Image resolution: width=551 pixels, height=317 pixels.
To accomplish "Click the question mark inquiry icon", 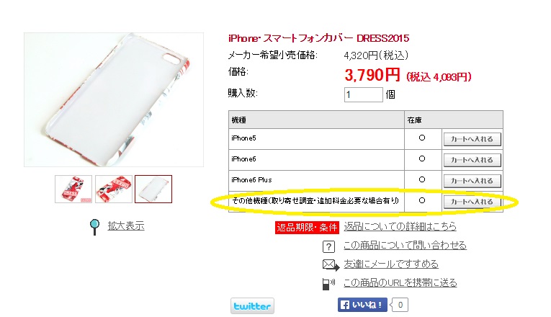I will pos(328,246).
